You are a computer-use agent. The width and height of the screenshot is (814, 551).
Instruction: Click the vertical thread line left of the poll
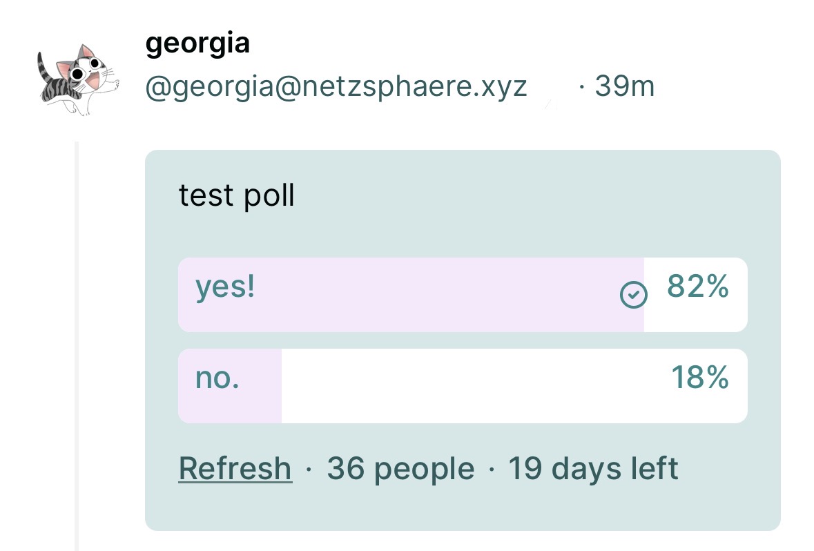click(77, 345)
